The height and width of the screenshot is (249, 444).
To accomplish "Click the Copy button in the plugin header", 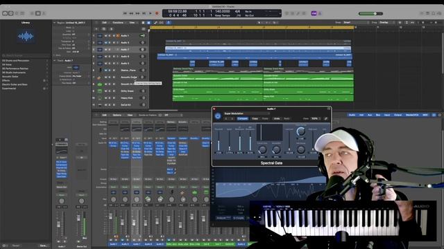I will pos(255,118).
